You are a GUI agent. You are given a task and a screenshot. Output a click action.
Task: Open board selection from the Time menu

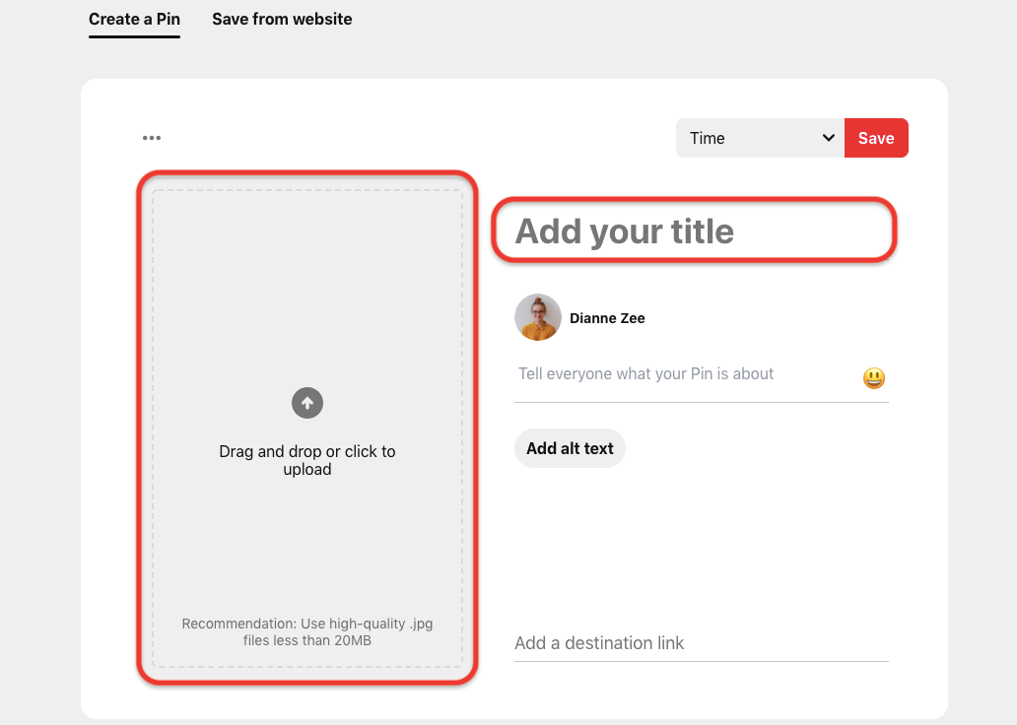click(x=759, y=138)
